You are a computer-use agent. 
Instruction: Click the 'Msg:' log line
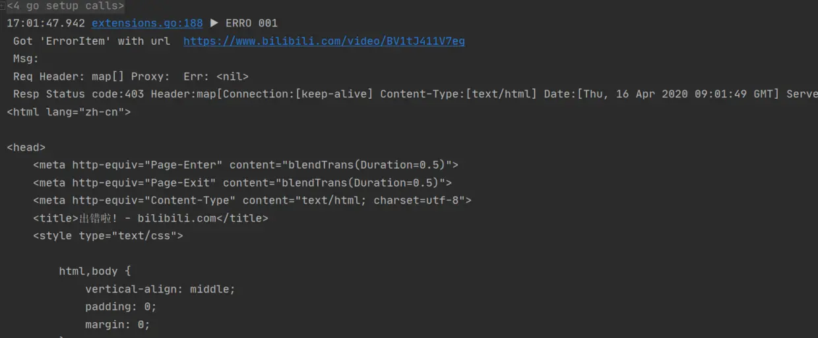point(26,59)
